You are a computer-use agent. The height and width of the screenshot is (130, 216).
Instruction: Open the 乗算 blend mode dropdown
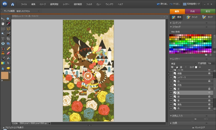183,64
